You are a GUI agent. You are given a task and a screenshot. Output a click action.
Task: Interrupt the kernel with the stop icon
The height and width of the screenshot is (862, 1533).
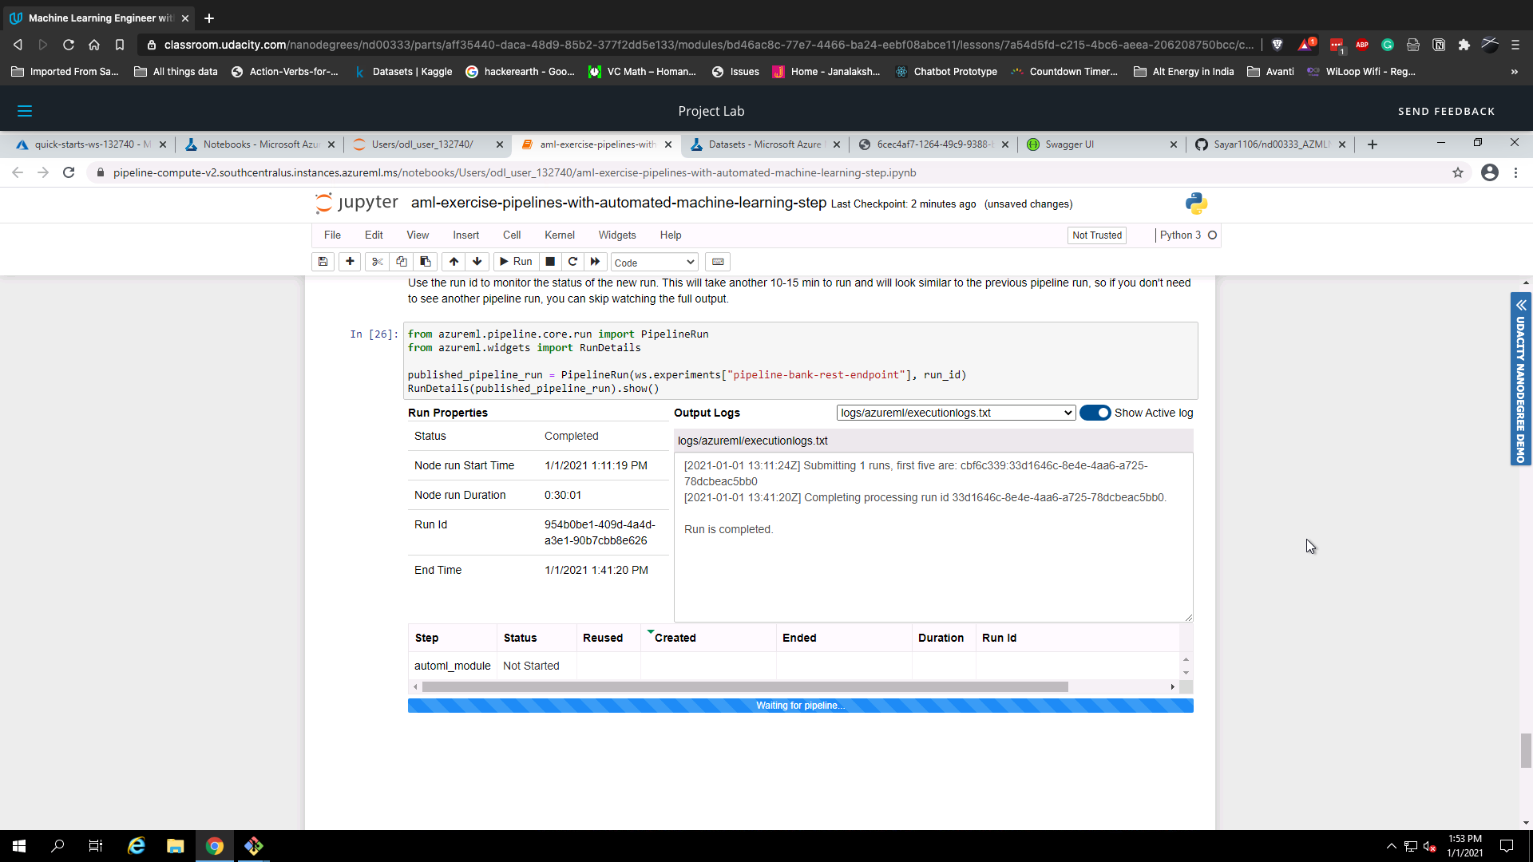[x=550, y=262]
